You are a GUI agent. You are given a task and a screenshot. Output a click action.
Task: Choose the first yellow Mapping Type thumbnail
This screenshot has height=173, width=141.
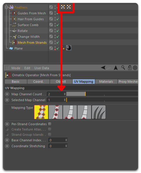pos(41,112)
